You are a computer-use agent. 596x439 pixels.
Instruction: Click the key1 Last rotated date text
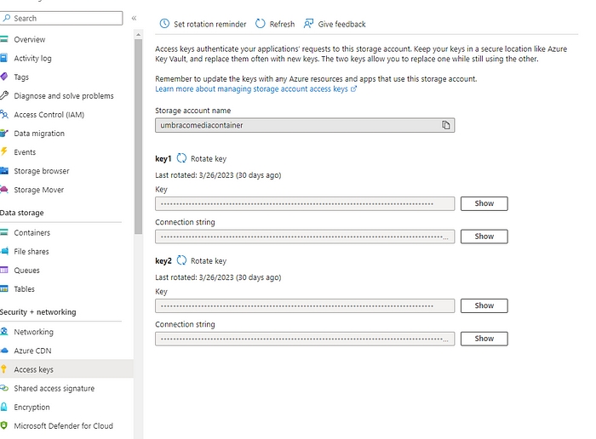click(218, 175)
